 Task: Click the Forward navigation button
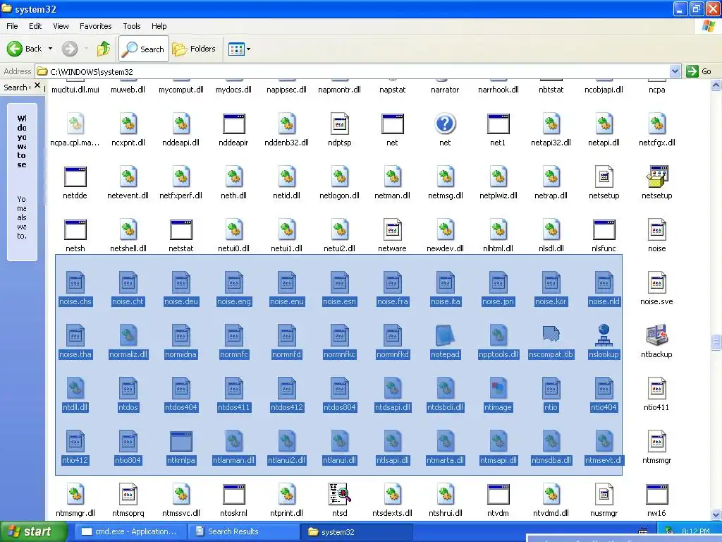point(70,49)
